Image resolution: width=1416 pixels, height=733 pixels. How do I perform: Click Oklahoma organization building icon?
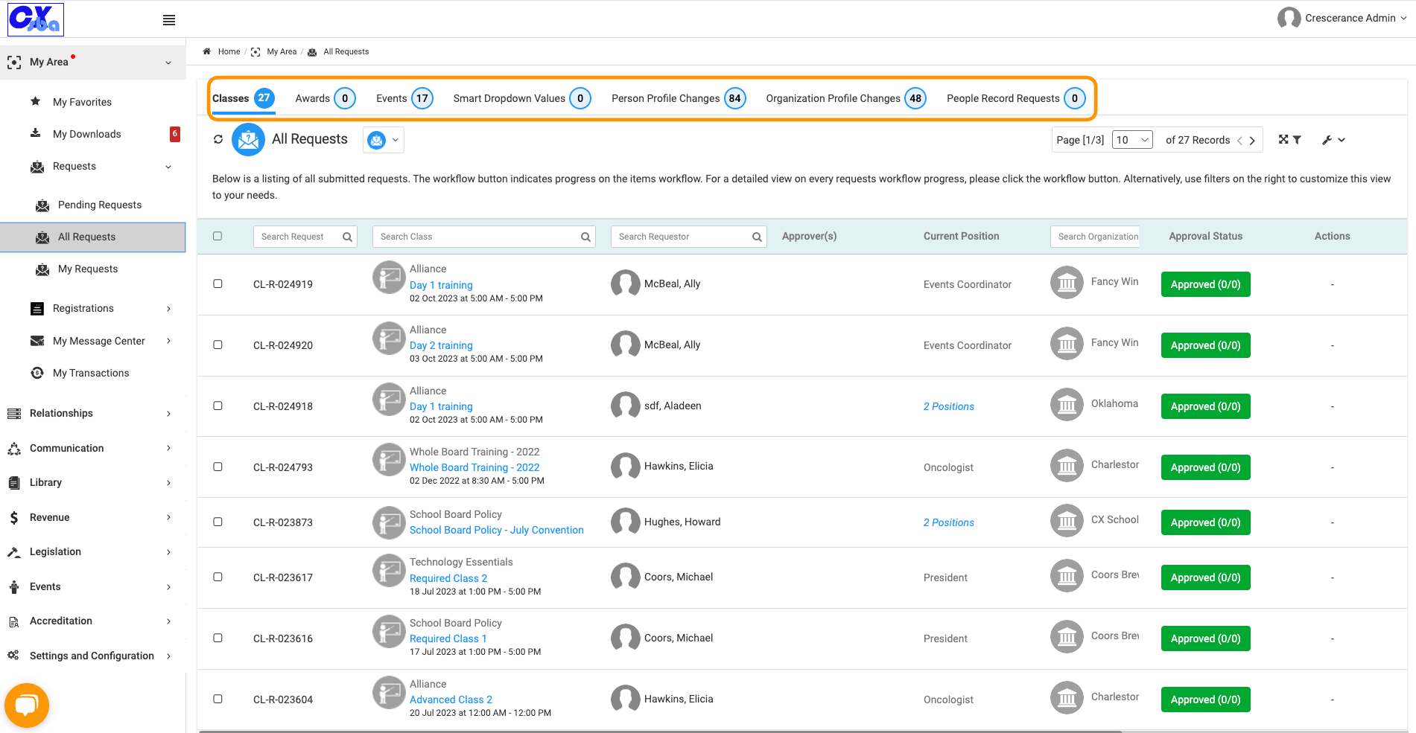click(x=1067, y=404)
